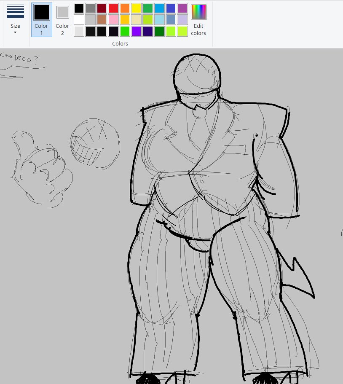
Task: Click the rainbow spectrum icon above Edit colors
Action: click(x=198, y=12)
